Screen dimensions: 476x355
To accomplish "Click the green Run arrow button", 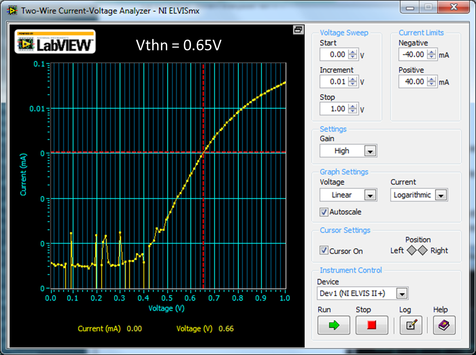I will [334, 325].
